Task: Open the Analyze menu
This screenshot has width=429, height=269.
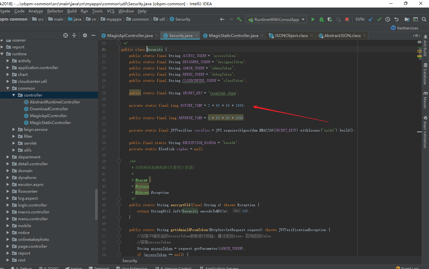Action: [36, 11]
